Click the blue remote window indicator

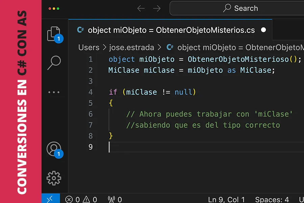pyautogui.click(x=50, y=199)
